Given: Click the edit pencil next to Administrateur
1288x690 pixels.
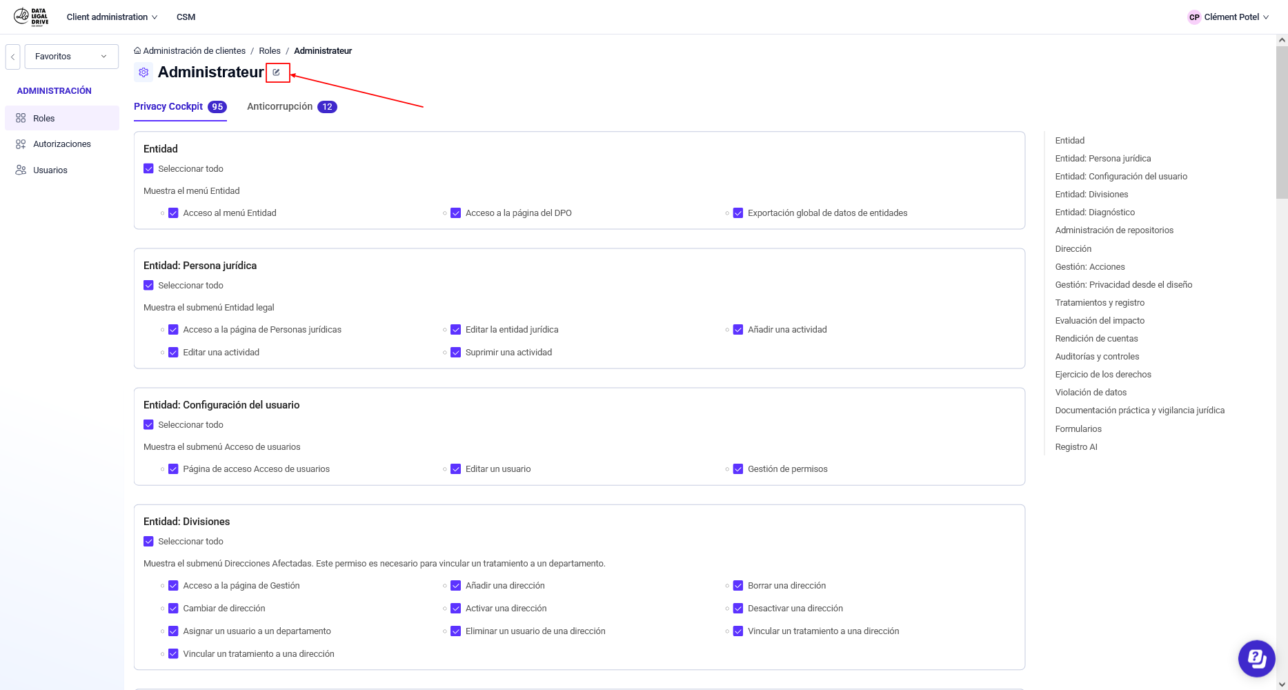Looking at the screenshot, I should (277, 72).
